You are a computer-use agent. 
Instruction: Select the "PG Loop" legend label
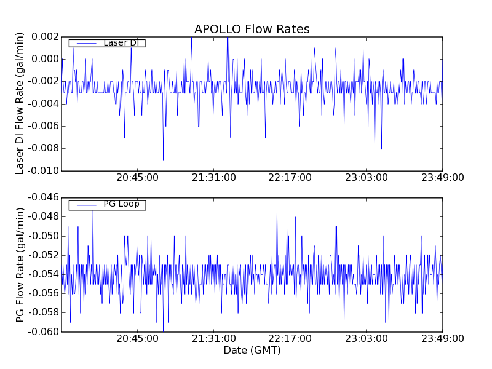pyautogui.click(x=121, y=204)
